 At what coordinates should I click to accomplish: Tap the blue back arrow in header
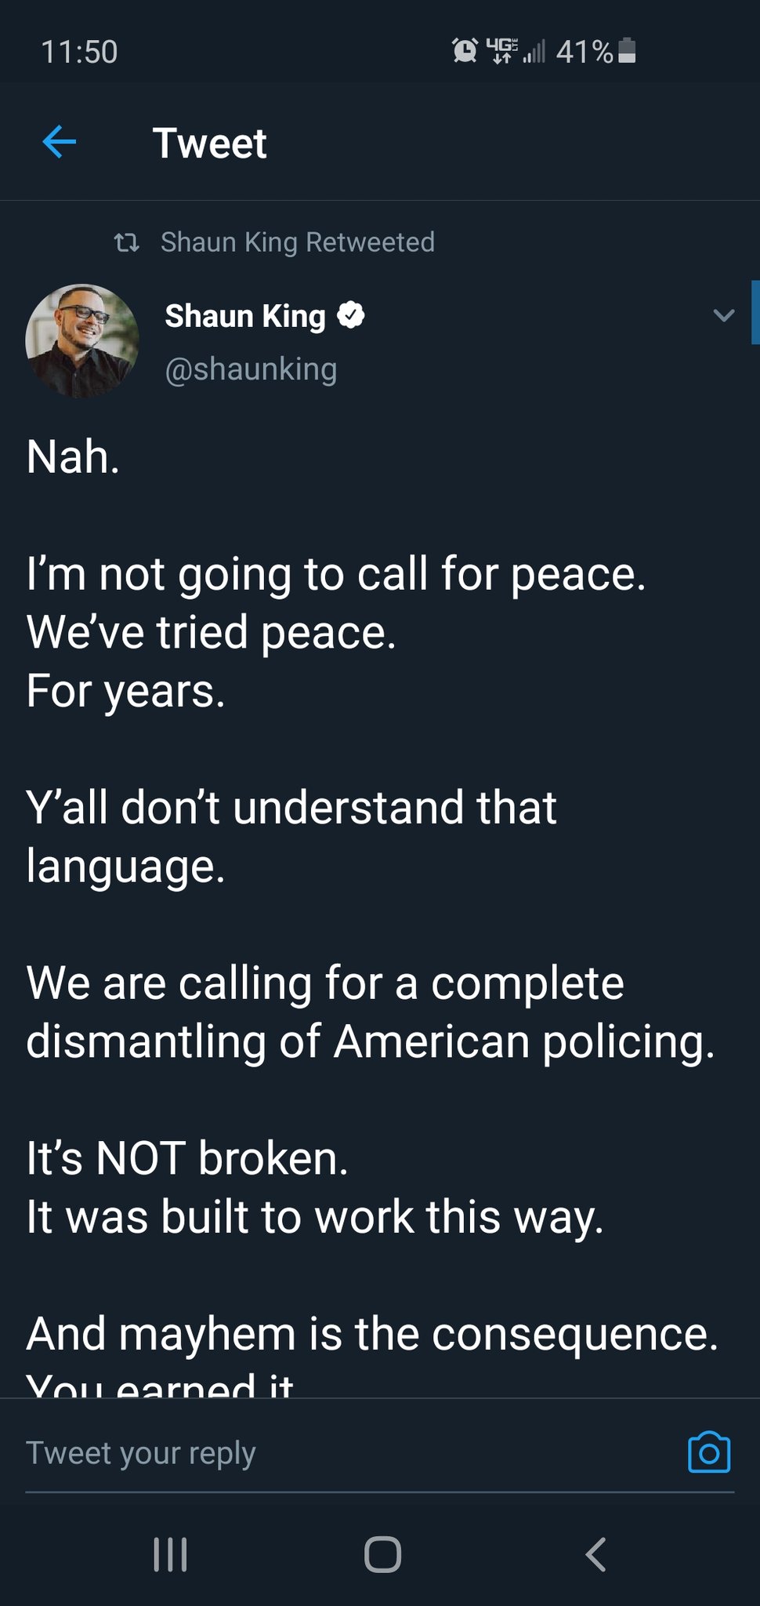click(60, 142)
